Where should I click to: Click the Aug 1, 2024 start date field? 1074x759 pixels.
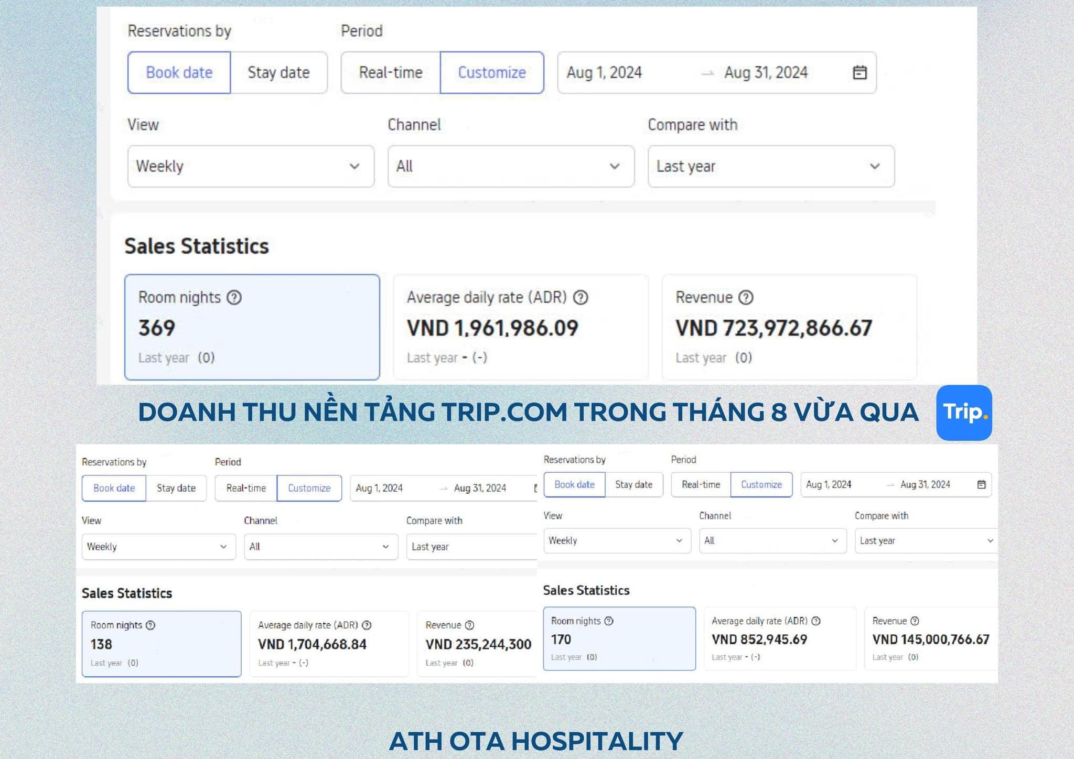tap(604, 72)
